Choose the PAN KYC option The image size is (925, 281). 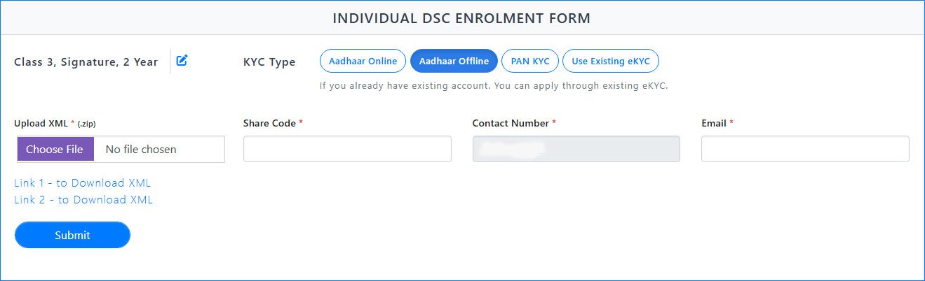click(530, 62)
